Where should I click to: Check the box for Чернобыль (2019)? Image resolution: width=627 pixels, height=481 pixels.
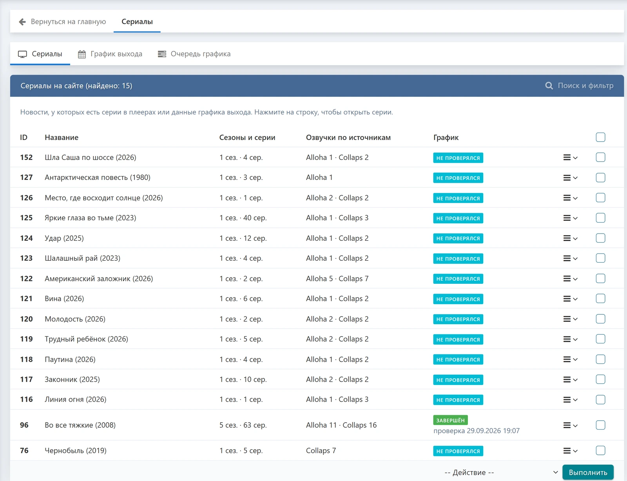[x=600, y=450]
